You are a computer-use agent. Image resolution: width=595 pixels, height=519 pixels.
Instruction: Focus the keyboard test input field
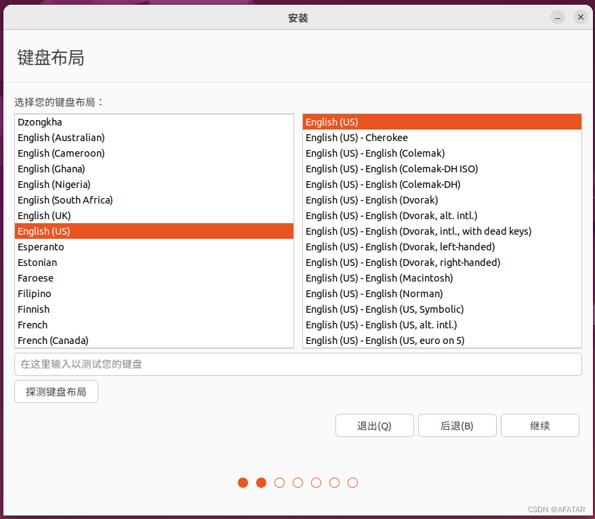[x=298, y=364]
